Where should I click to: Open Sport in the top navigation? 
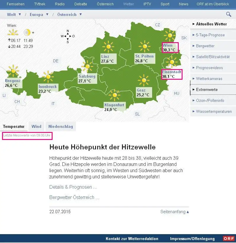pos(165,4)
